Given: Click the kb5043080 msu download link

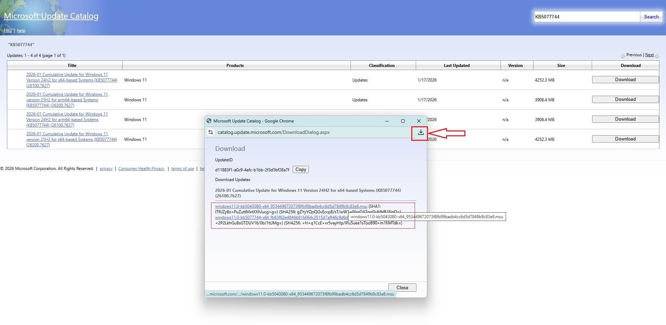Looking at the screenshot, I should pos(291,206).
